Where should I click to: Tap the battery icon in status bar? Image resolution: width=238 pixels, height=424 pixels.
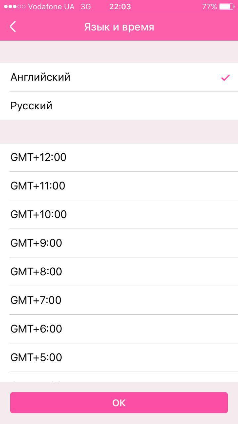coord(226,7)
